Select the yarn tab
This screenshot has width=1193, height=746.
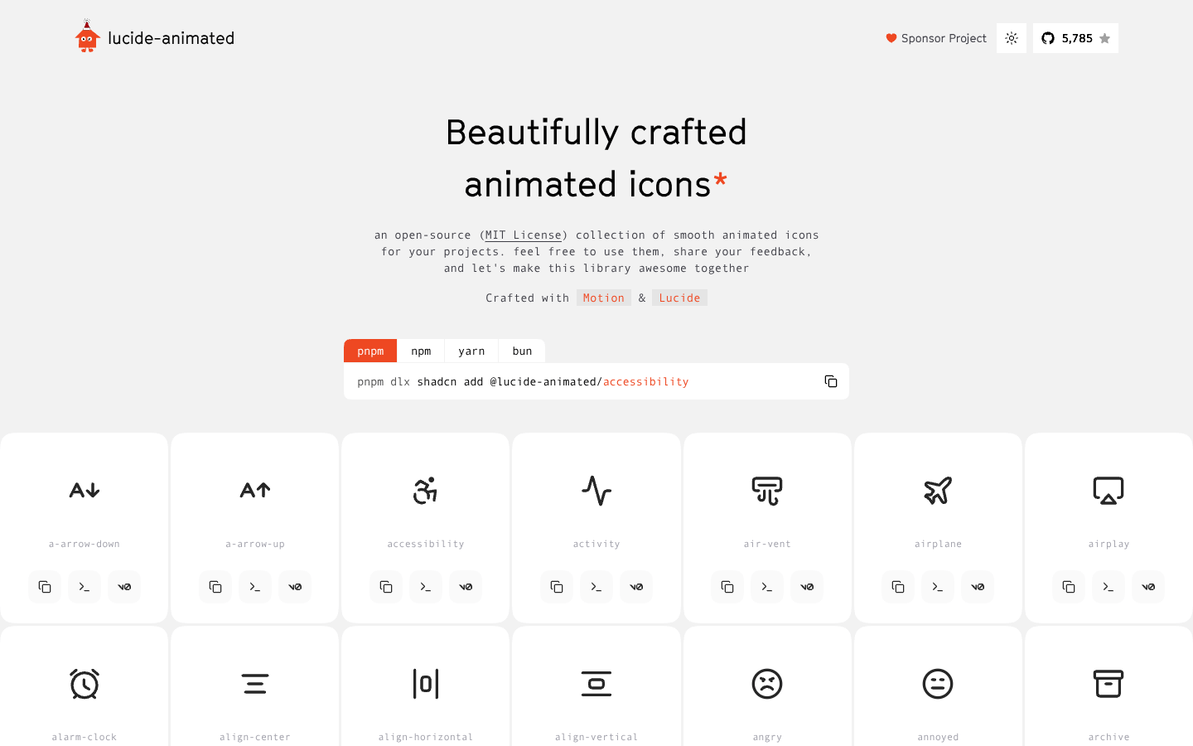pos(471,351)
